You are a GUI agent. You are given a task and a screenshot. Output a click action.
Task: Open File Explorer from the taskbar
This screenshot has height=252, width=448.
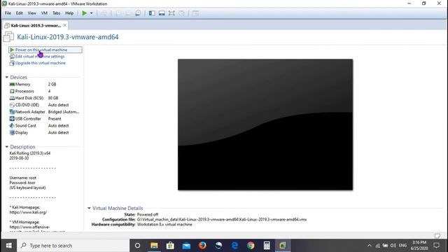tap(154, 246)
